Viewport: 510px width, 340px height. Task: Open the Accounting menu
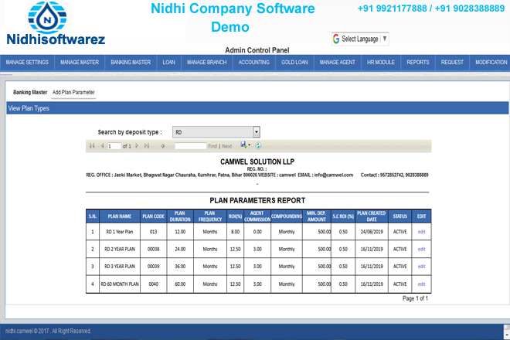[x=254, y=62]
